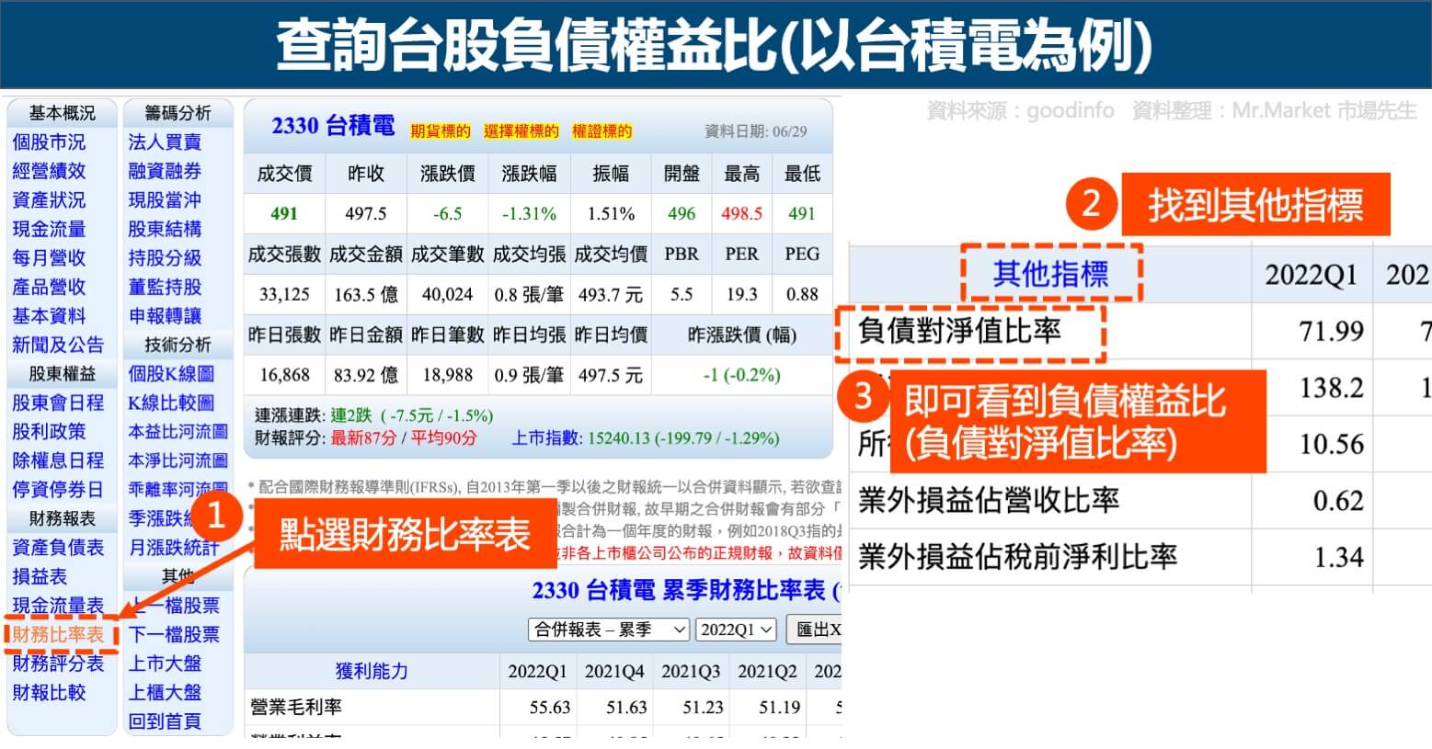Open 合併報表 – 累季 dropdown
The image size is (1432, 749).
tap(609, 630)
